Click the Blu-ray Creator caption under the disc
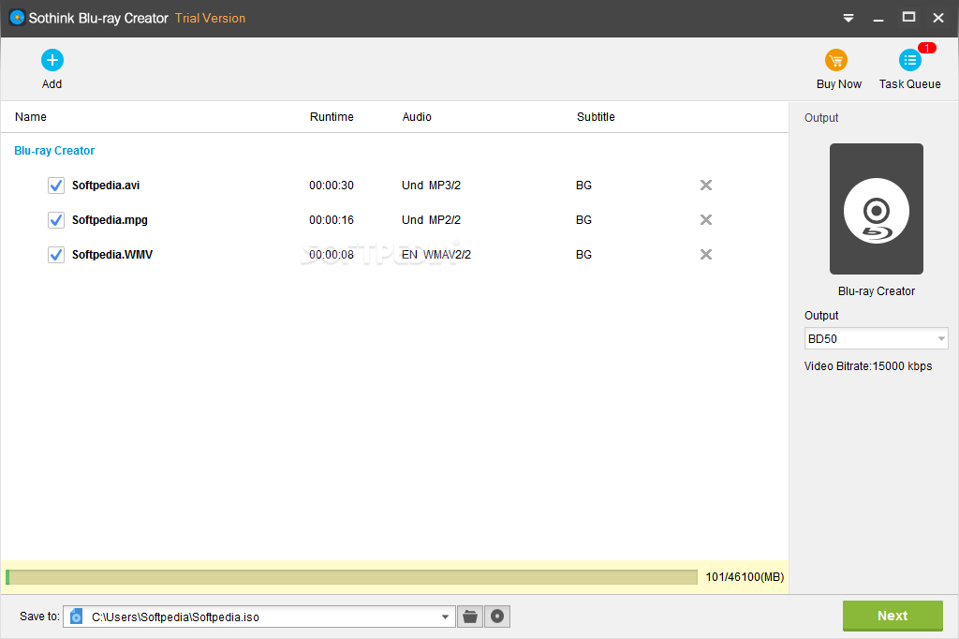The image size is (959, 639). coord(877,291)
